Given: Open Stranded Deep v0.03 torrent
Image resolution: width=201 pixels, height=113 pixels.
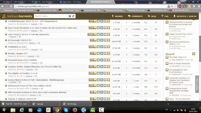Looking at the screenshot, I should click(22, 60).
